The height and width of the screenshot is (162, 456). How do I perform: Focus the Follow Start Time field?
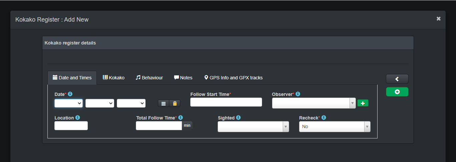click(226, 102)
